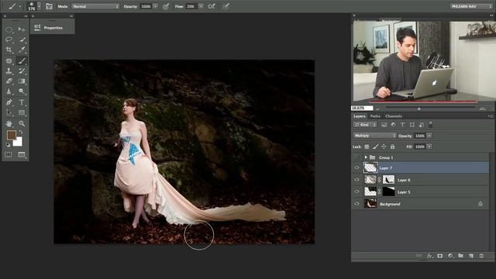
Task: Toggle the Brush panel button
Action: click(x=49, y=6)
